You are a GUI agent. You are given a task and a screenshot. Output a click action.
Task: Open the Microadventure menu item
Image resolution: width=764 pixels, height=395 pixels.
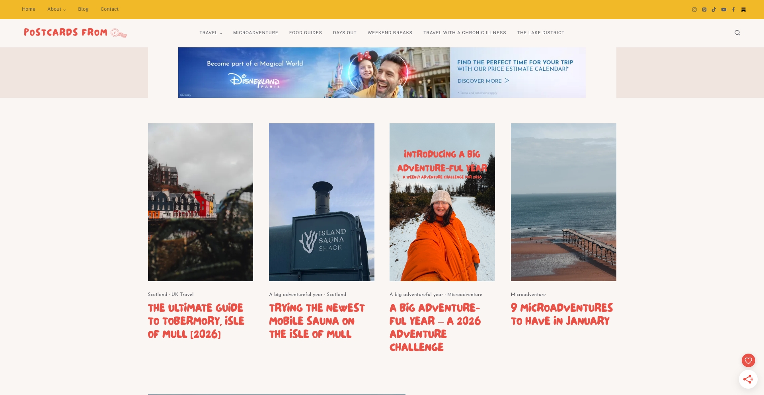tap(255, 33)
